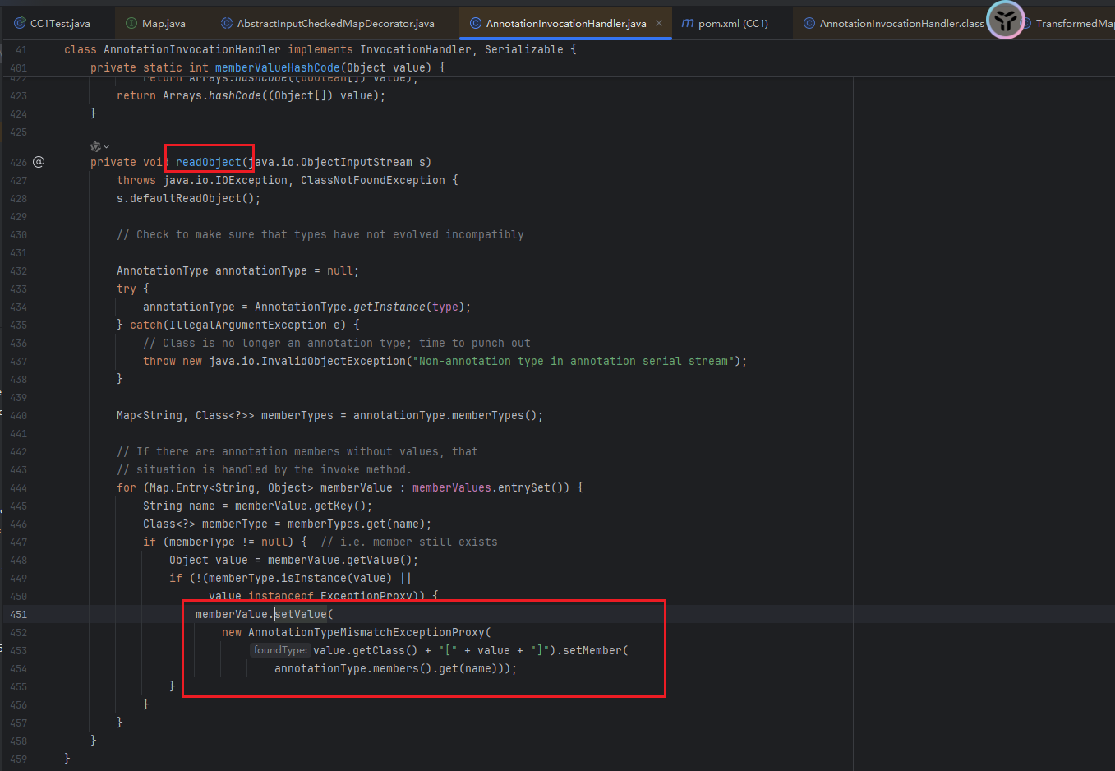
Task: Close the AnnotationInvocationHandler.java tab
Action: click(658, 23)
